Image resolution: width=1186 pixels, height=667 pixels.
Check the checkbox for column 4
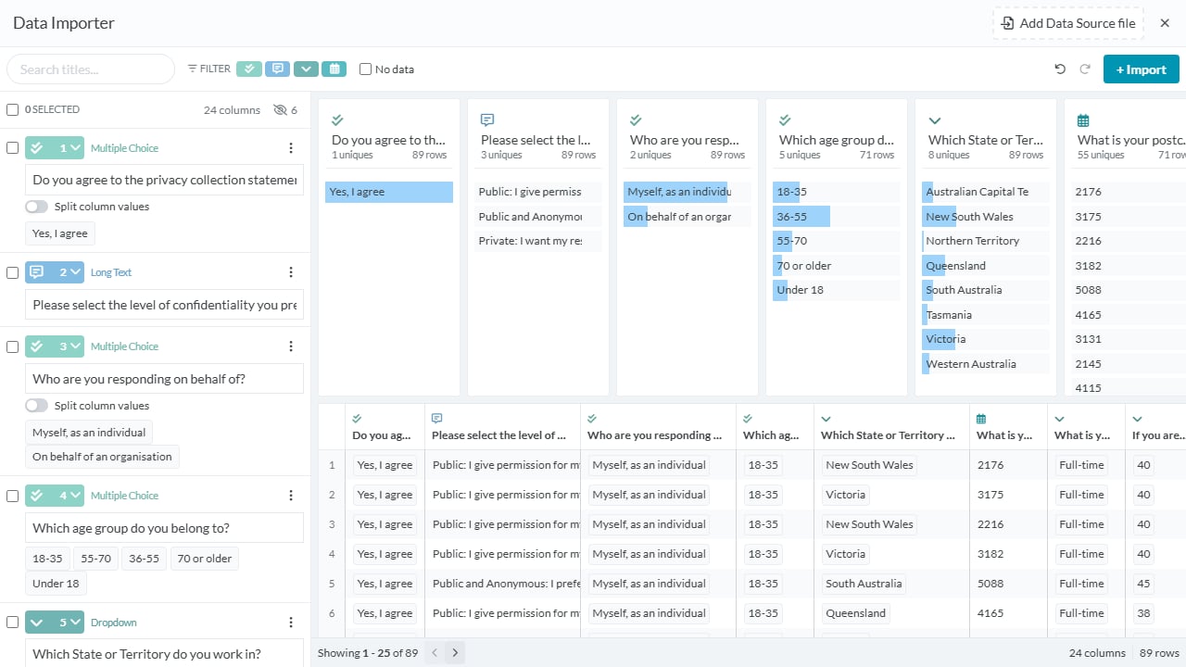[x=12, y=496]
